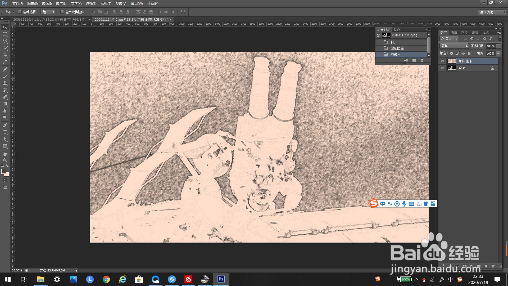Open the 正常 blend mode dropdown
The image size is (508, 286).
[x=454, y=46]
